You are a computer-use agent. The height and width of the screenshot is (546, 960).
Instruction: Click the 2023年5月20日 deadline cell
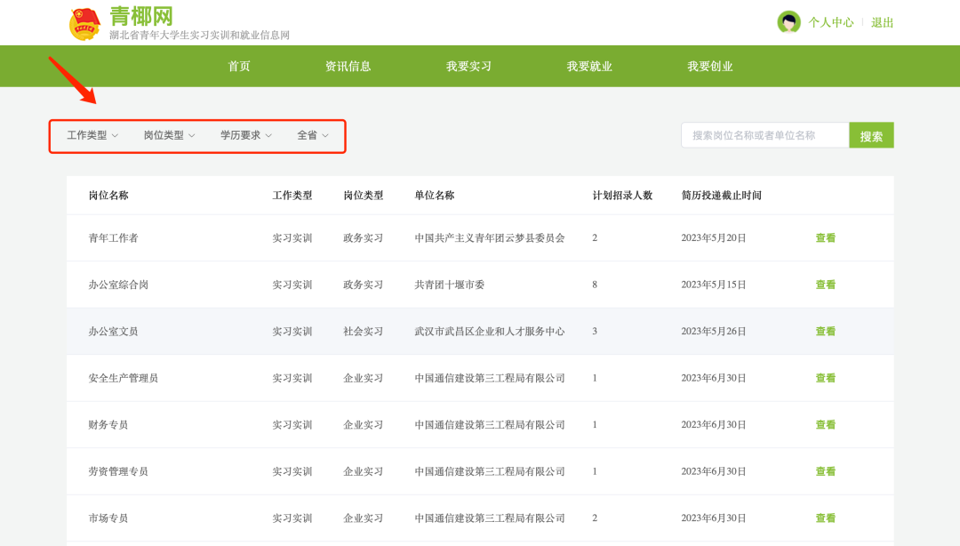pos(713,237)
